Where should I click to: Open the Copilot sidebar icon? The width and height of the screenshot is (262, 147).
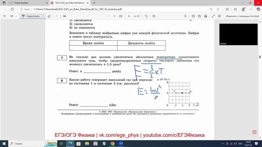(x=258, y=9)
